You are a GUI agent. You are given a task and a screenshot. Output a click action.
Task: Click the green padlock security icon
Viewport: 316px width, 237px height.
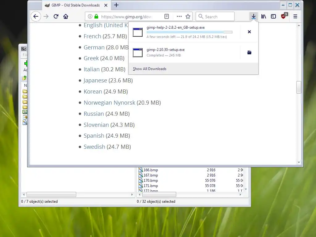click(96, 17)
